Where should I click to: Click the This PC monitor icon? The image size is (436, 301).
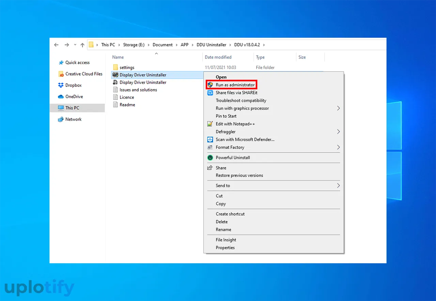coord(61,108)
